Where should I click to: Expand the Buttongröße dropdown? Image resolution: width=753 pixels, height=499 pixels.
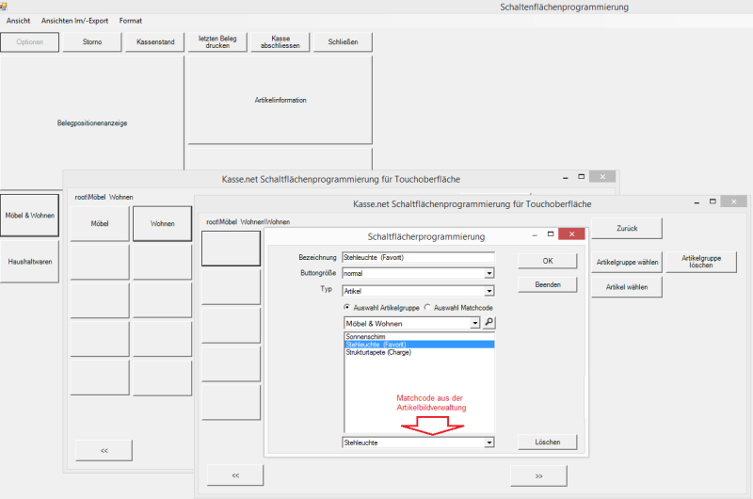(489, 273)
